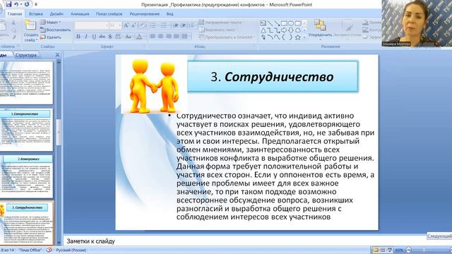Justify the text alignment
The image size is (452, 254).
176,36
